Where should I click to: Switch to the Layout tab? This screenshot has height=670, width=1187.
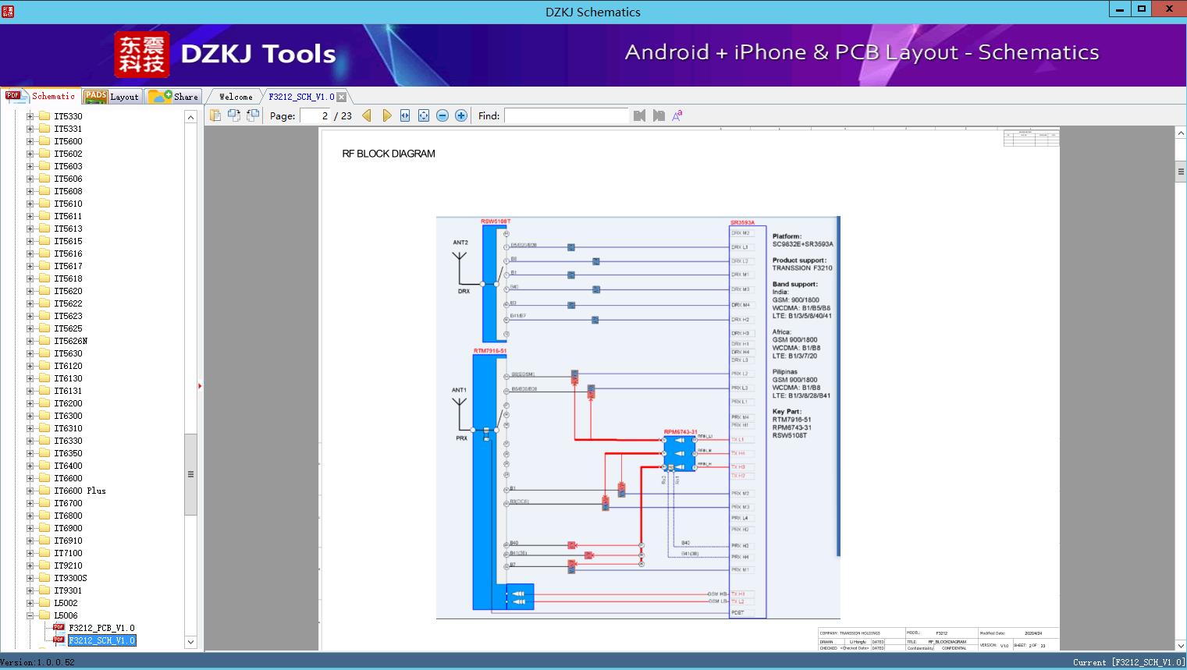point(112,96)
